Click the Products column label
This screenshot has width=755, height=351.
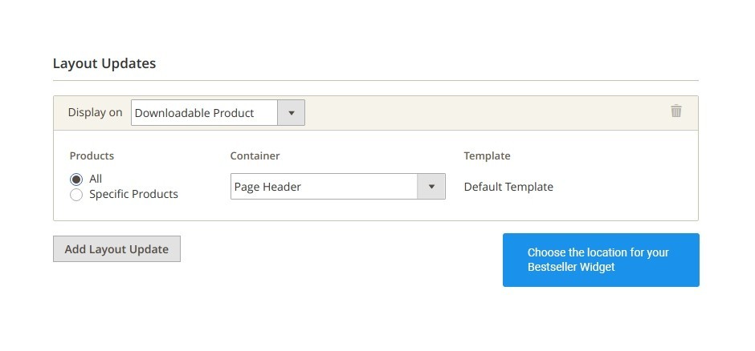tap(92, 156)
